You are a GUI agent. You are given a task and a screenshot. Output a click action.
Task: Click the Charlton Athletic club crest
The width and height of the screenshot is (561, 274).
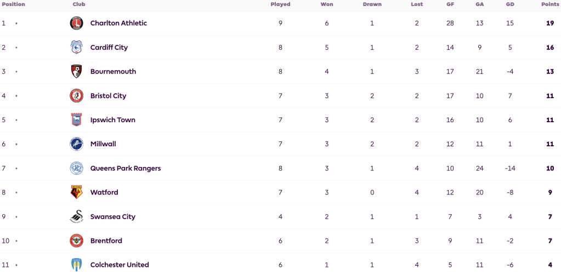(x=76, y=23)
